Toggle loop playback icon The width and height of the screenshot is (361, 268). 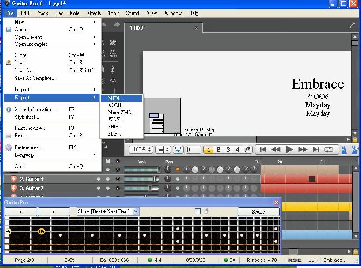329,150
